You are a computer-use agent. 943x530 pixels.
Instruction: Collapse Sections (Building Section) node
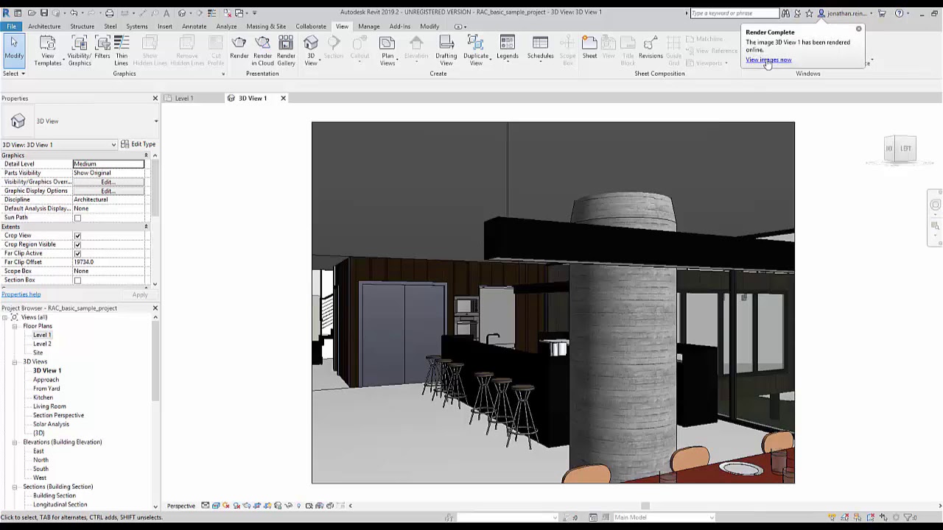pos(15,487)
